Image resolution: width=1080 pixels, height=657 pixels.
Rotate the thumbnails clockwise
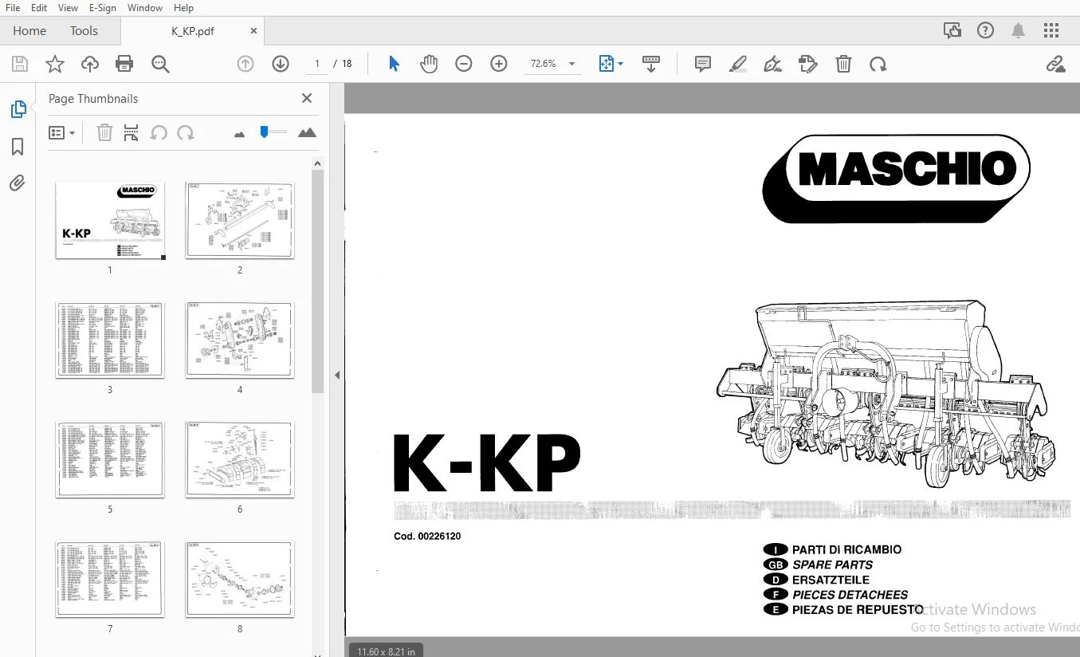[186, 133]
